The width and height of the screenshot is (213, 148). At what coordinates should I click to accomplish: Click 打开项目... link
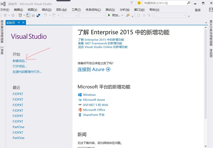coord(20,66)
